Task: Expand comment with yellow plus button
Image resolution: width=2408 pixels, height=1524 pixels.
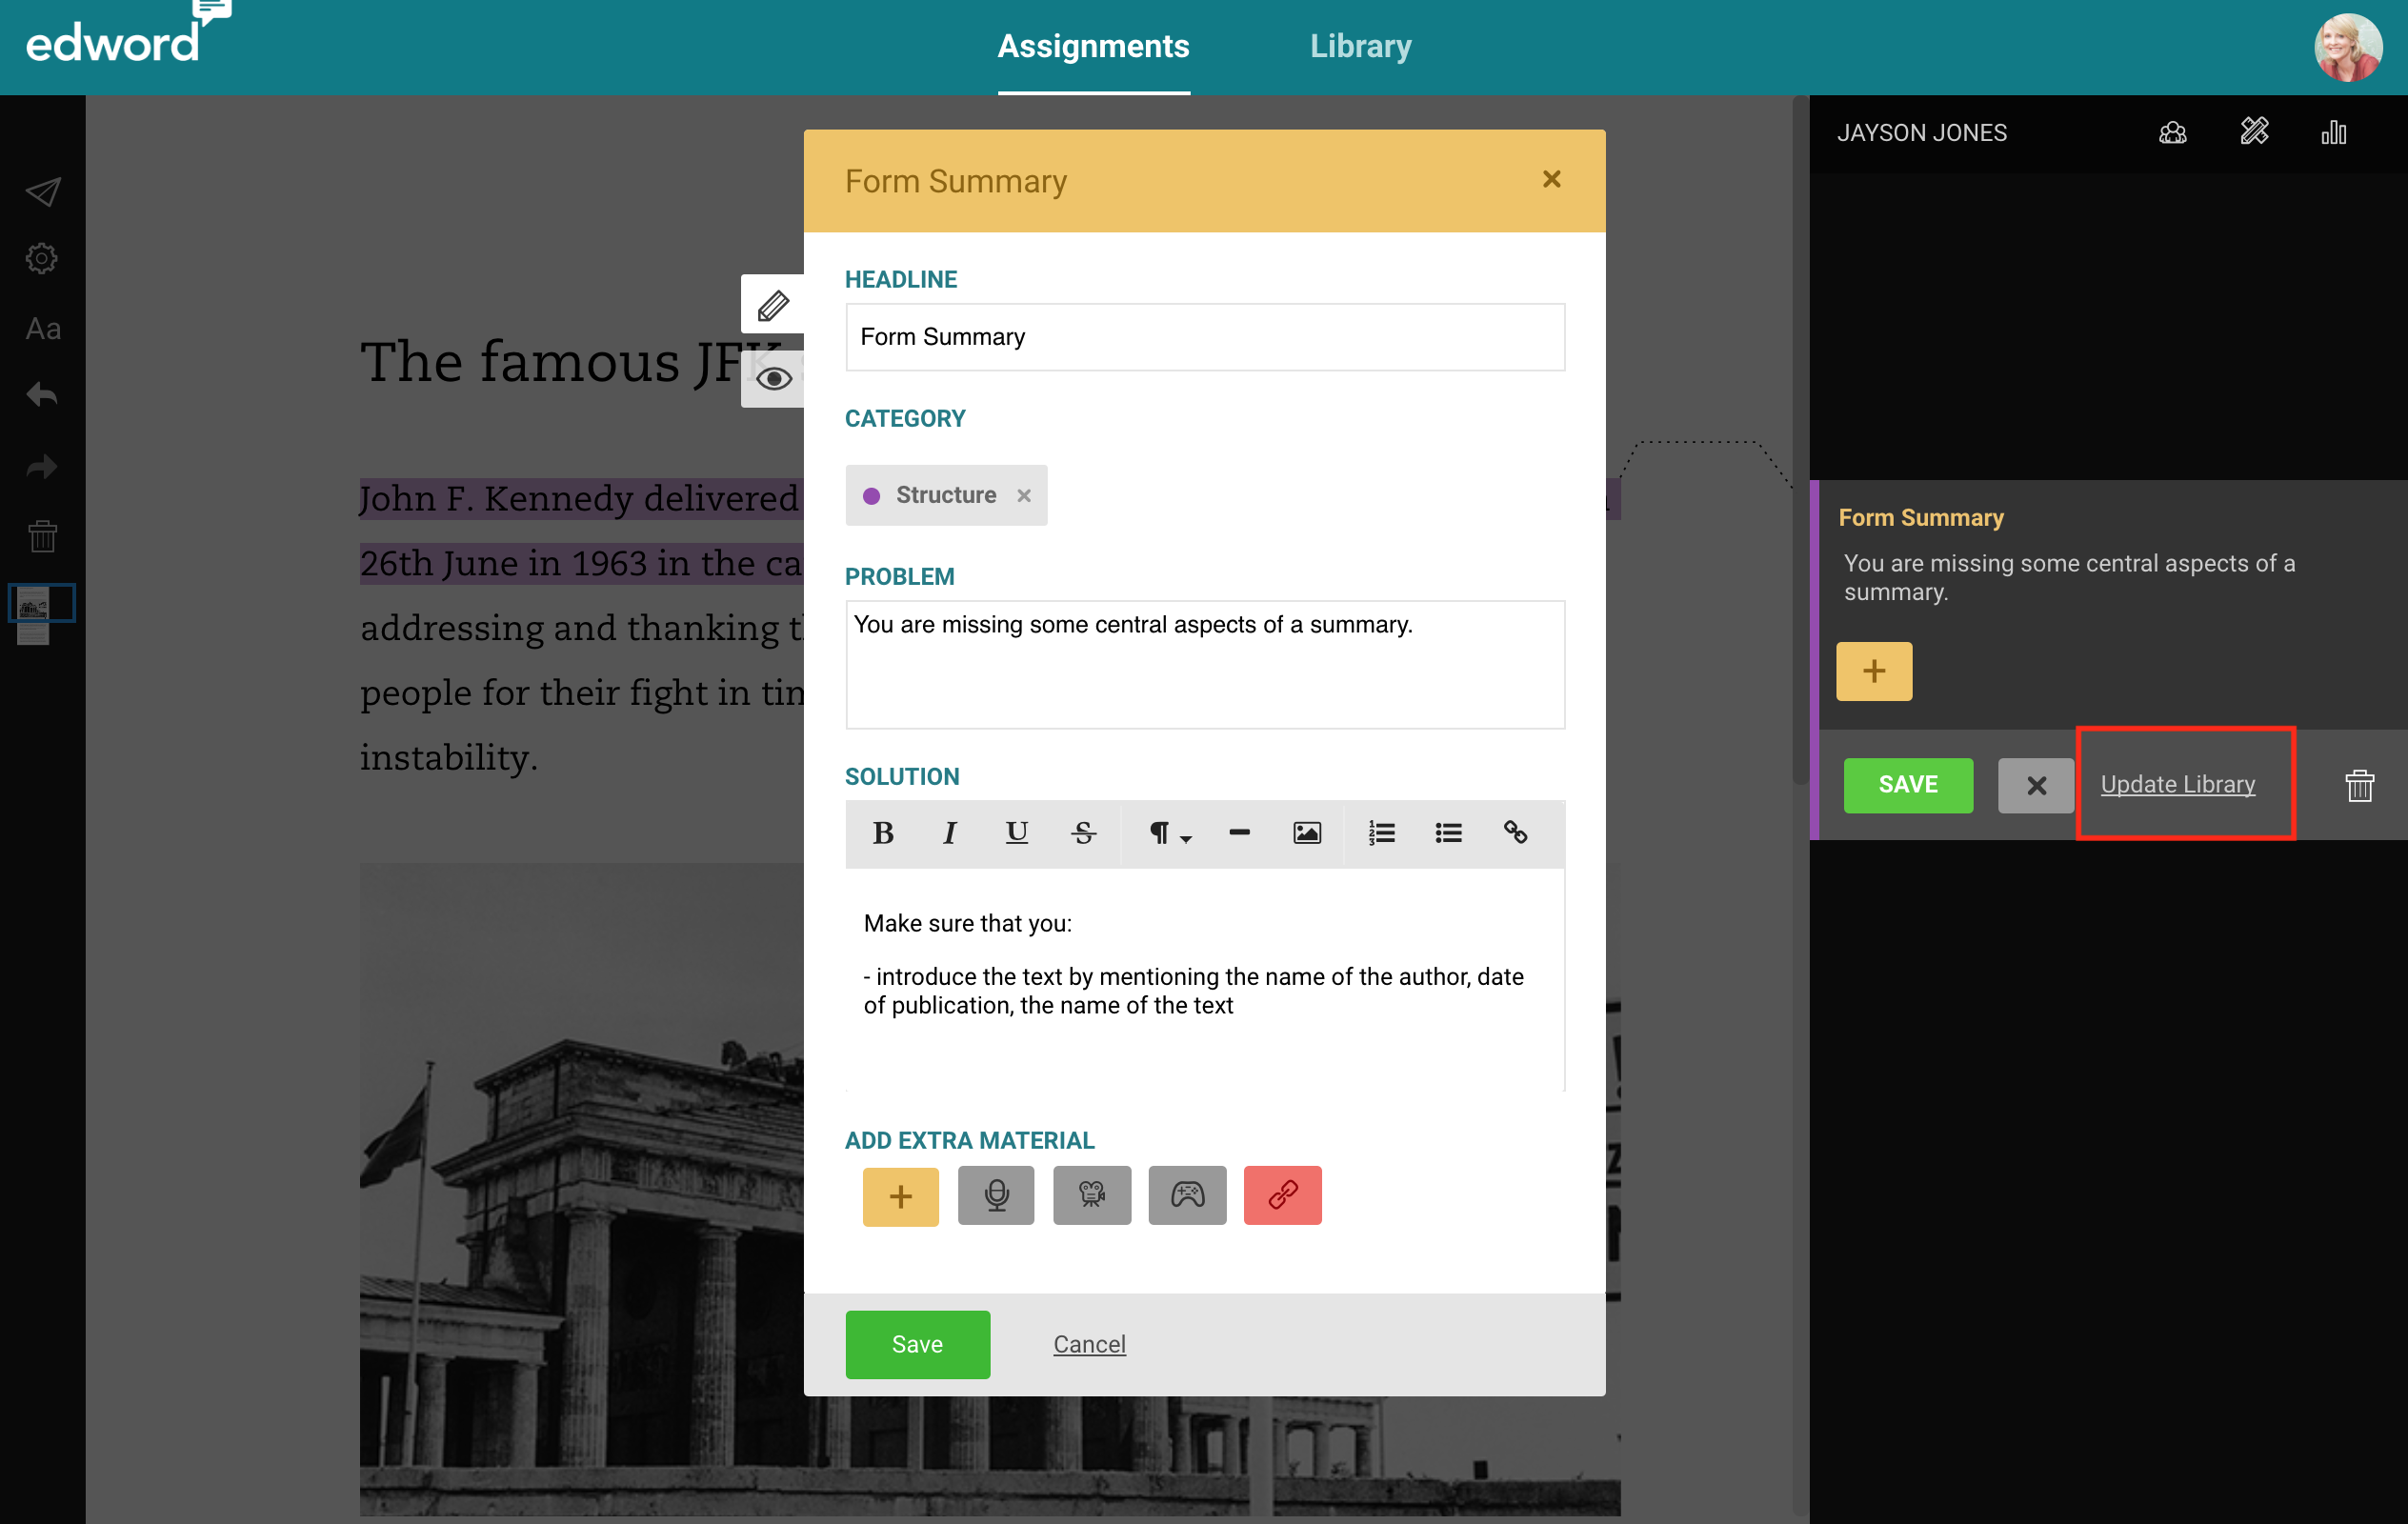Action: 1873,671
